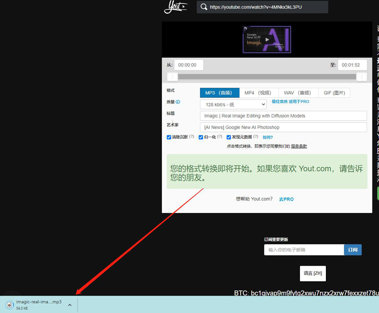Click the 想帮助 Yout.com? text
Image resolution: width=379 pixels, height=313 pixels.
pos(254,199)
